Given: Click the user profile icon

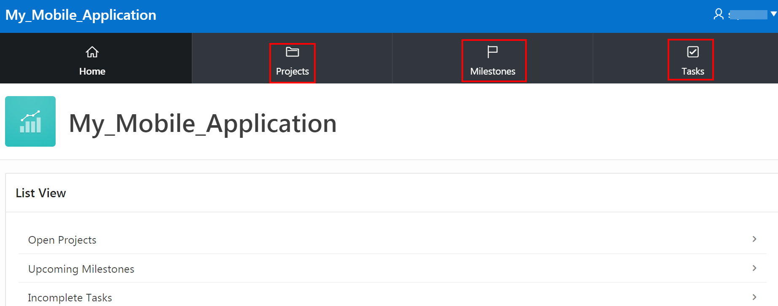Looking at the screenshot, I should [718, 14].
